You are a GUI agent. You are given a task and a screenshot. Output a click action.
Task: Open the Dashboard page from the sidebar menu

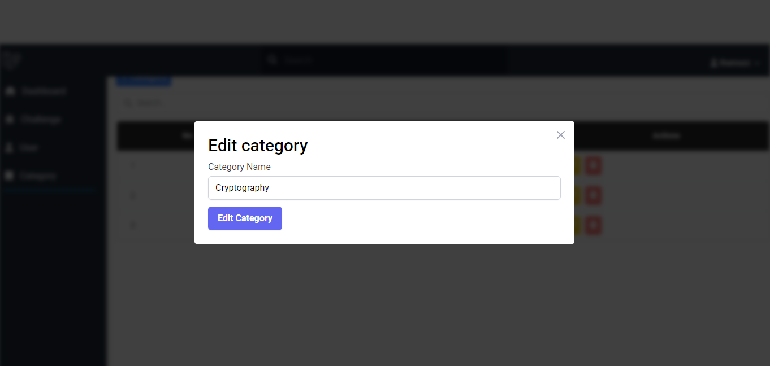(x=44, y=91)
